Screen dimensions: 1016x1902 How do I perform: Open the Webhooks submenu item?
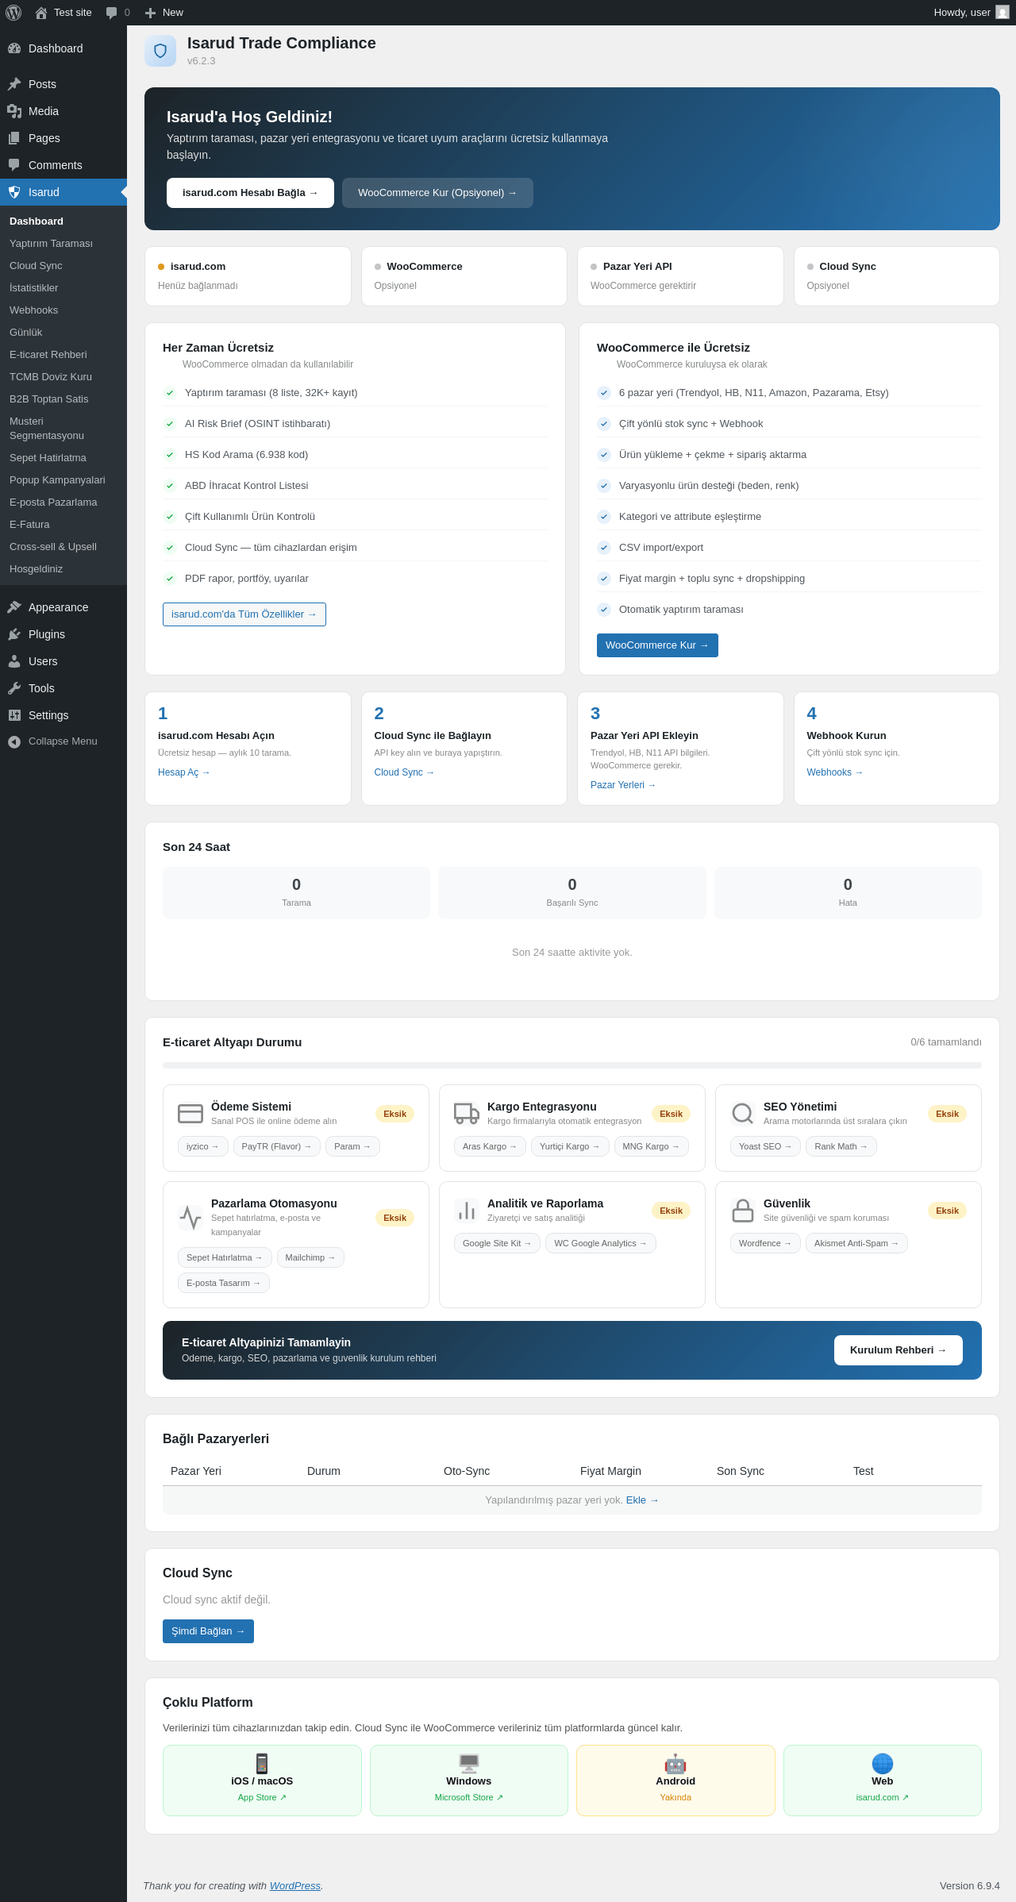33,310
